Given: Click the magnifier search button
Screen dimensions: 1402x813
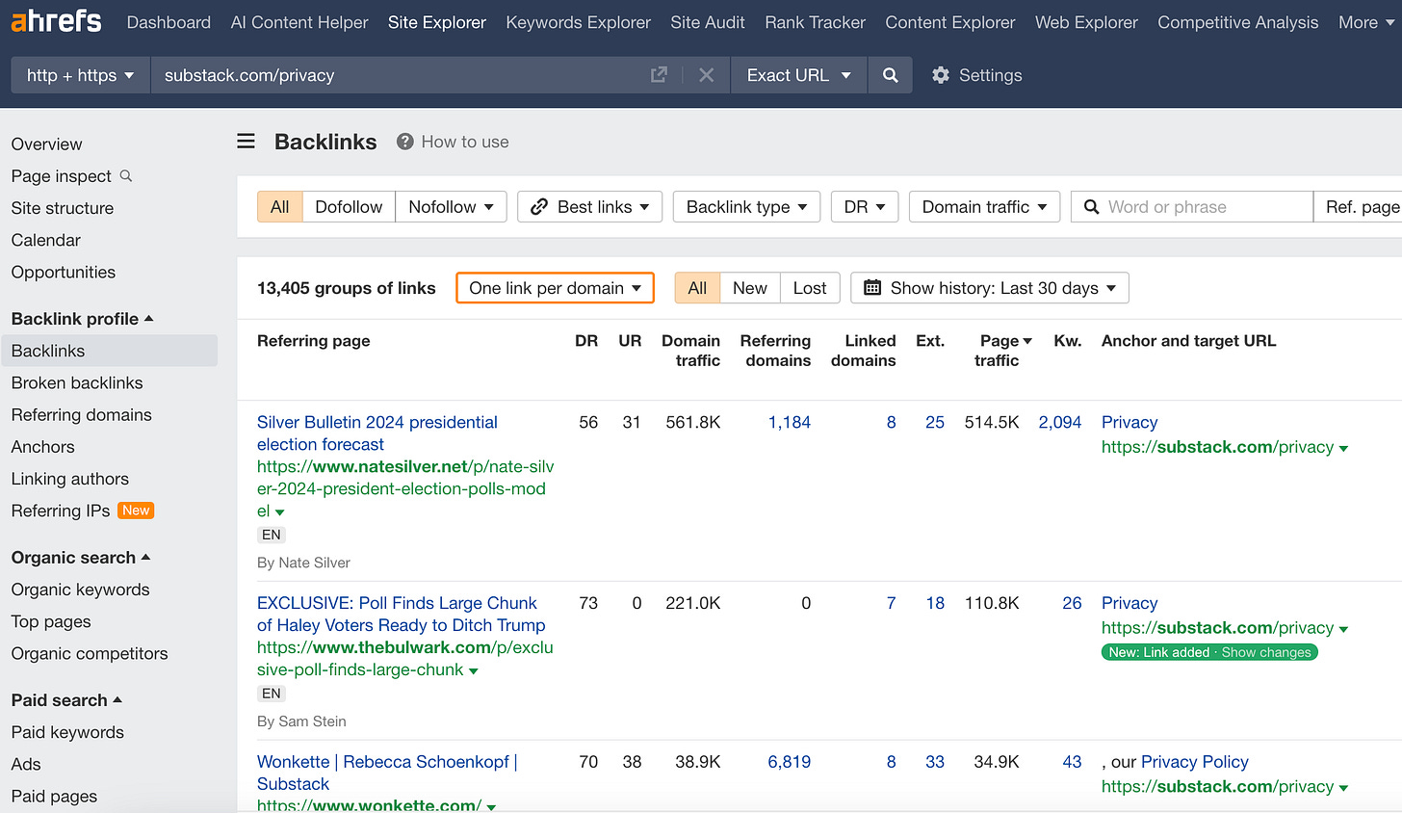Looking at the screenshot, I should pos(890,75).
